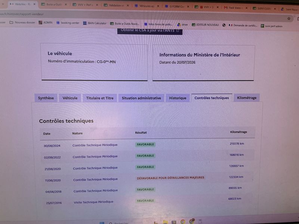Close the HistoVec browser tab

tap(34, 4)
